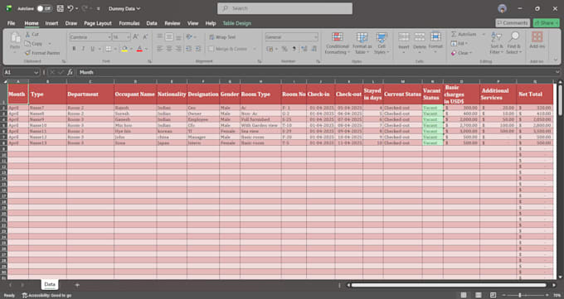Open the Clear options
The width and height of the screenshot is (564, 299).
pos(461,53)
